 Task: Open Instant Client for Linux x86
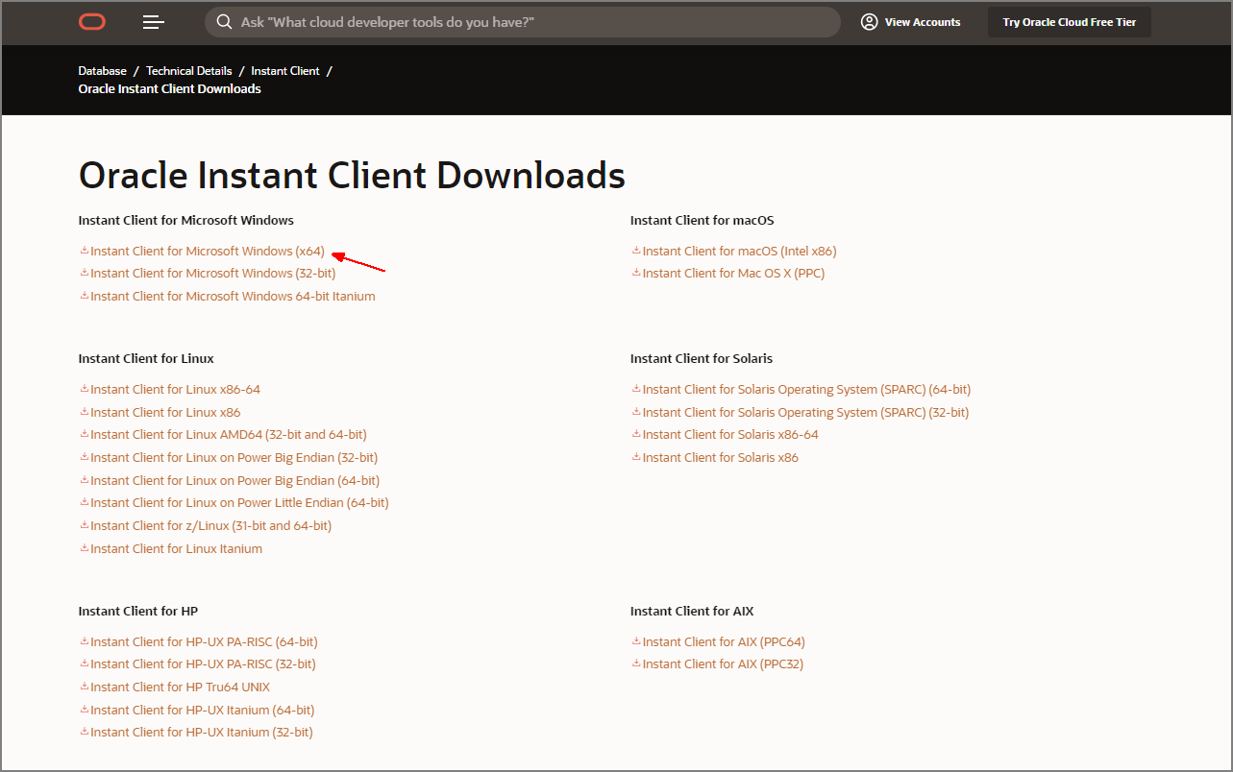click(165, 412)
